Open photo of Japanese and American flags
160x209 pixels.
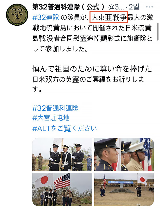62,189
